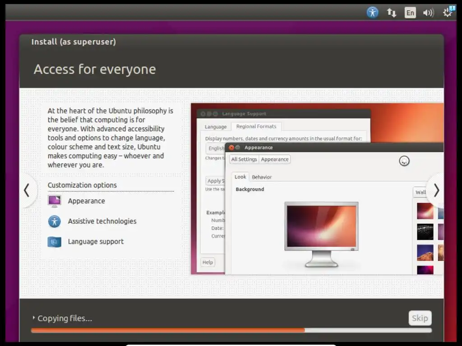
Task: Select the black dotted wallpaper thumbnail
Action: click(x=425, y=232)
